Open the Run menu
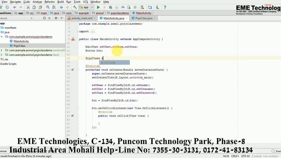 pyautogui.click(x=68, y=2)
